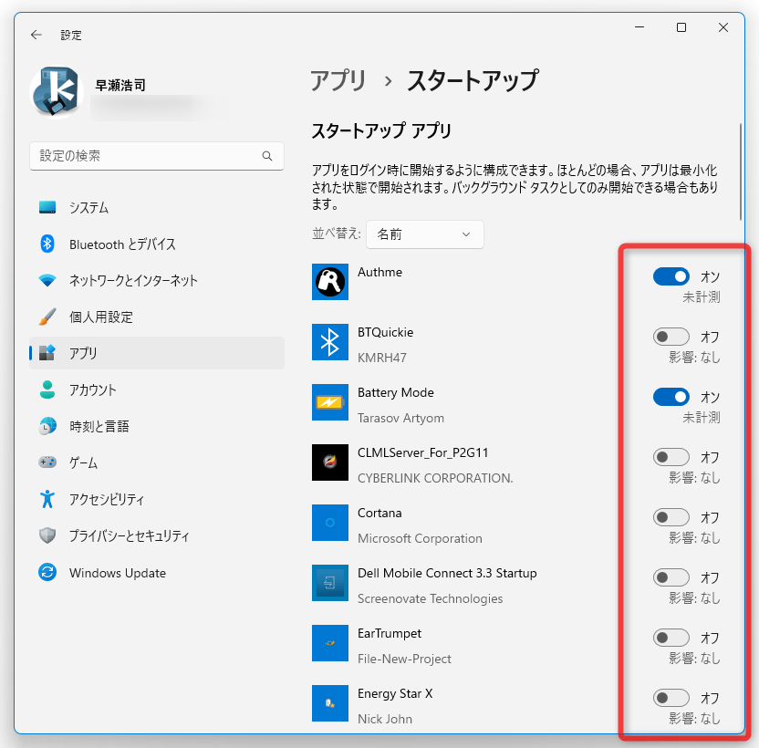Open Bluetooth とデバイス settings category
This screenshot has width=759, height=748.
coord(157,244)
